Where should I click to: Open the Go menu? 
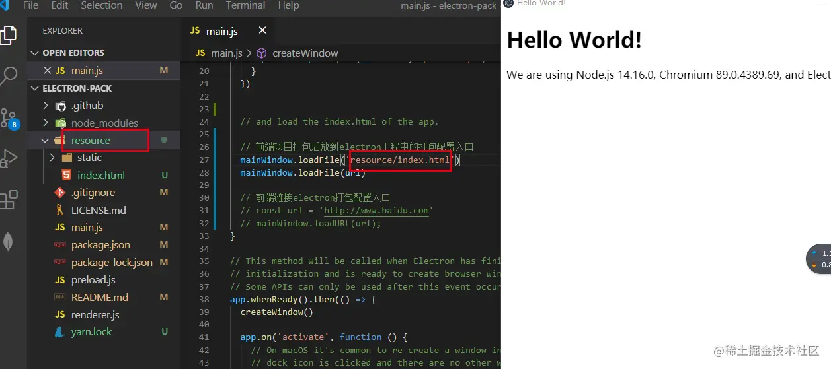176,5
